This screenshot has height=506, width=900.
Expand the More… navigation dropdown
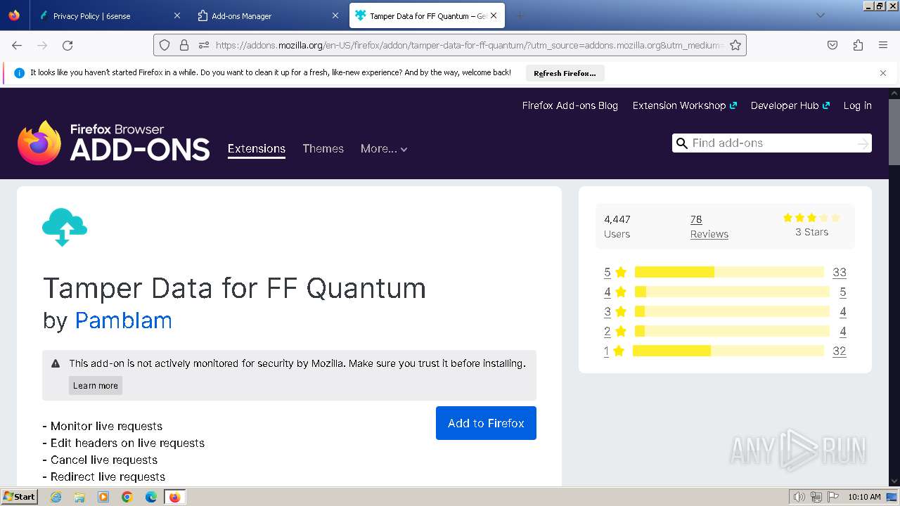pos(384,148)
